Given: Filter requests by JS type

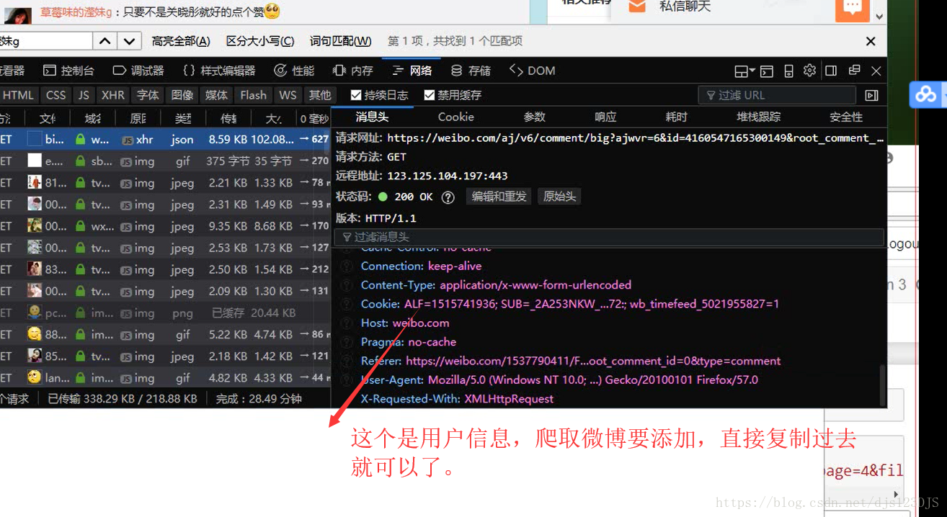Looking at the screenshot, I should click(84, 95).
